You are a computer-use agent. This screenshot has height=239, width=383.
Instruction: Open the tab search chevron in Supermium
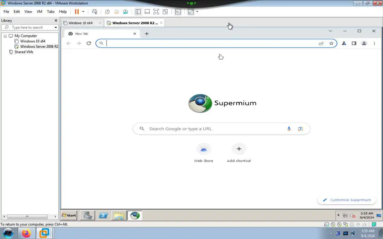[x=330, y=31]
